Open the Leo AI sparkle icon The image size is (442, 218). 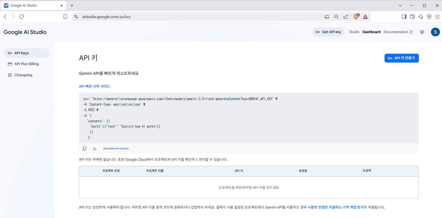[x=421, y=17]
